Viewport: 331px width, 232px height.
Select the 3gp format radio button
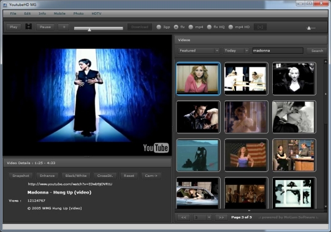[x=159, y=27]
